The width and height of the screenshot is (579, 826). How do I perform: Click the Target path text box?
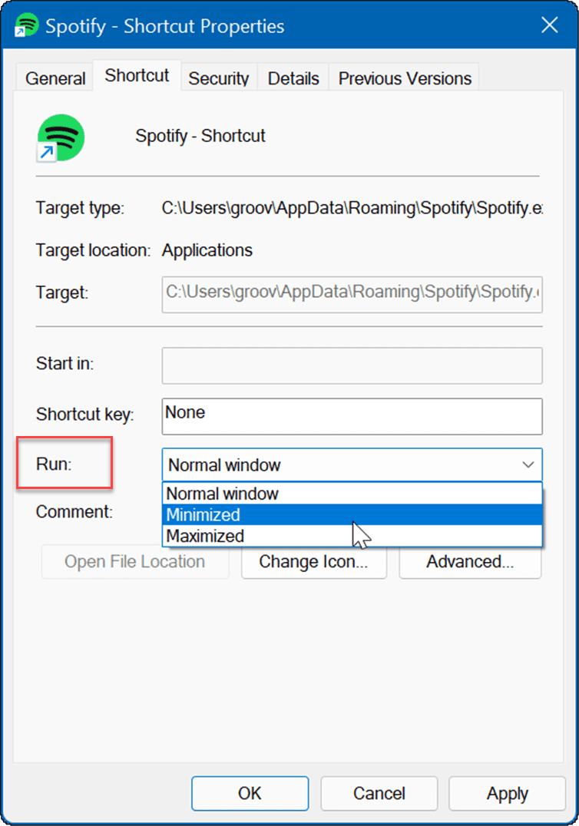(352, 294)
